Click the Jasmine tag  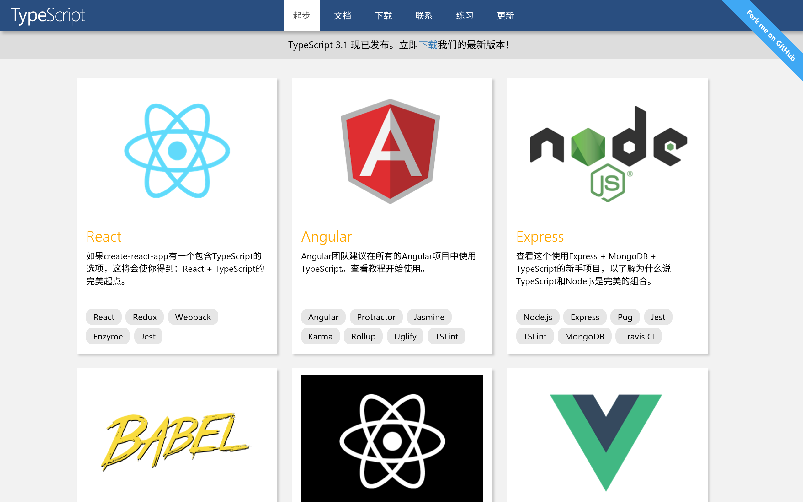tap(429, 317)
